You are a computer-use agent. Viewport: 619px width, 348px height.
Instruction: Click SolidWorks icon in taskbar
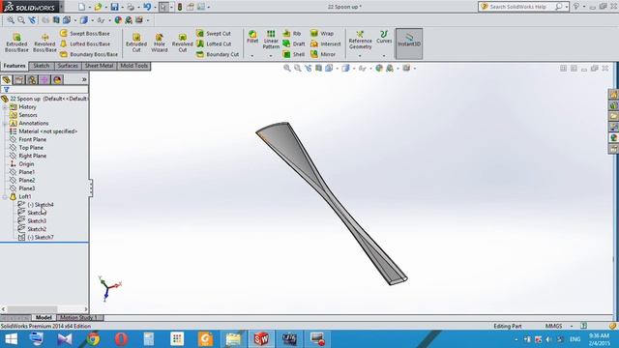(261, 339)
